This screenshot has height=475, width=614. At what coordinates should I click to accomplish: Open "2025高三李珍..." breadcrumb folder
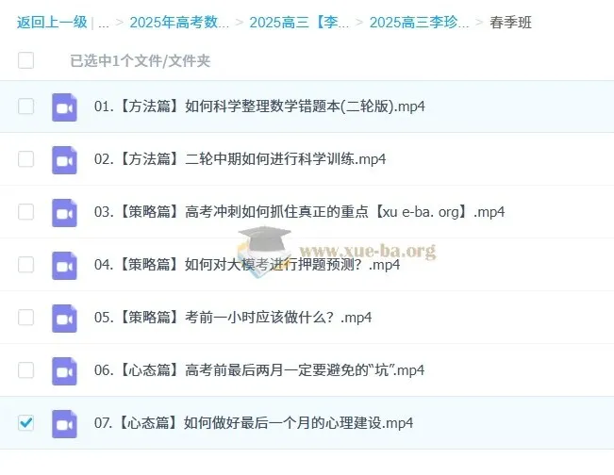[419, 22]
